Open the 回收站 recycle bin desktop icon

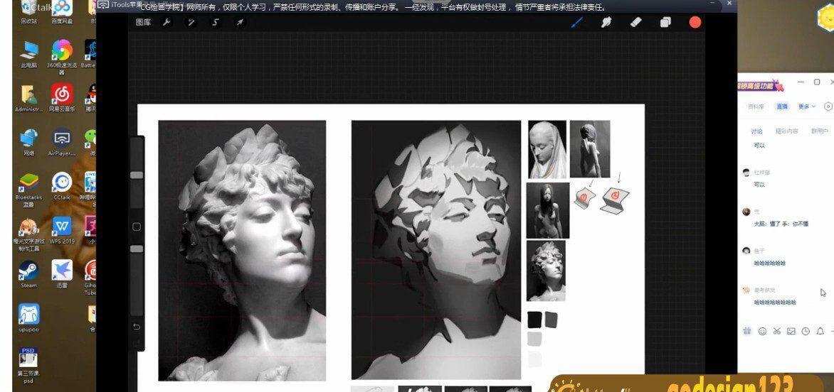pos(28,12)
